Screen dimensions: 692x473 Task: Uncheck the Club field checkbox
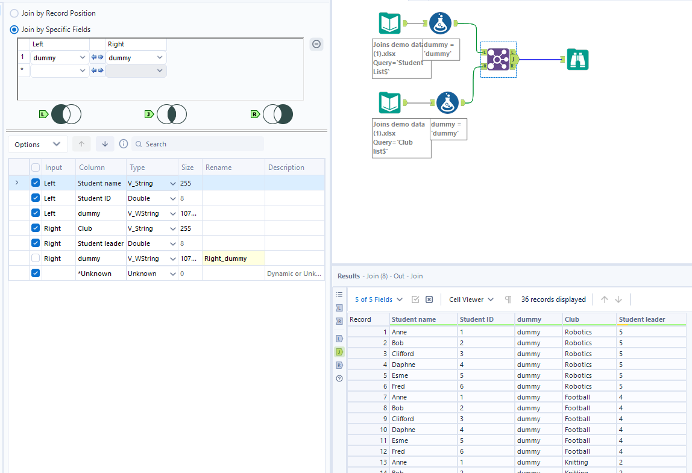point(36,228)
